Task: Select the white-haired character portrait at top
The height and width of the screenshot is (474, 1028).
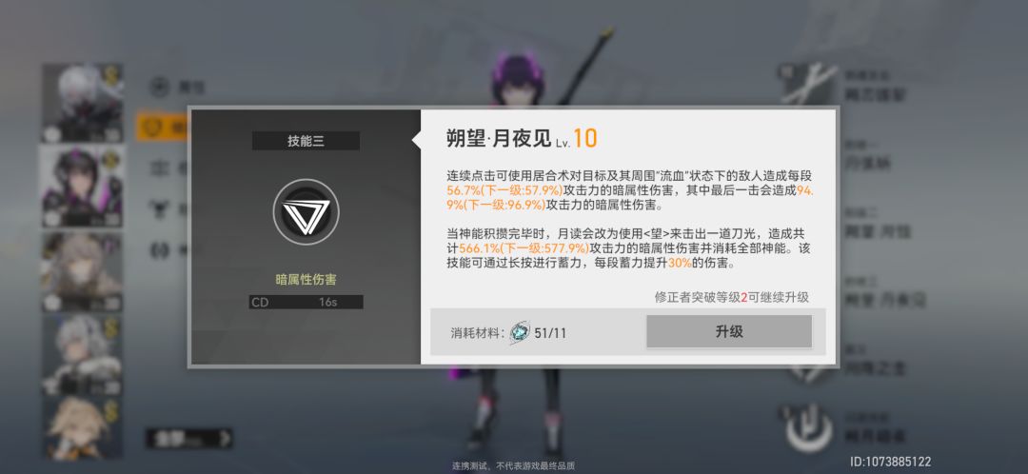Action: [x=83, y=103]
